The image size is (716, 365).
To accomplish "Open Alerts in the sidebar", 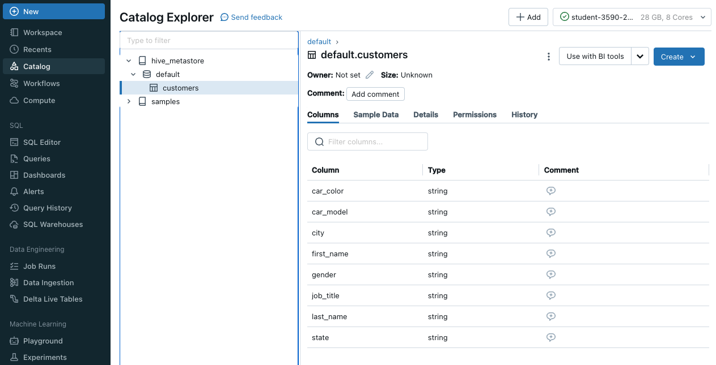I will tap(33, 191).
